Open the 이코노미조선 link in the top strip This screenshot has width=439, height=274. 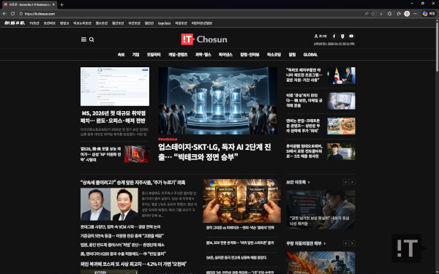click(x=82, y=23)
